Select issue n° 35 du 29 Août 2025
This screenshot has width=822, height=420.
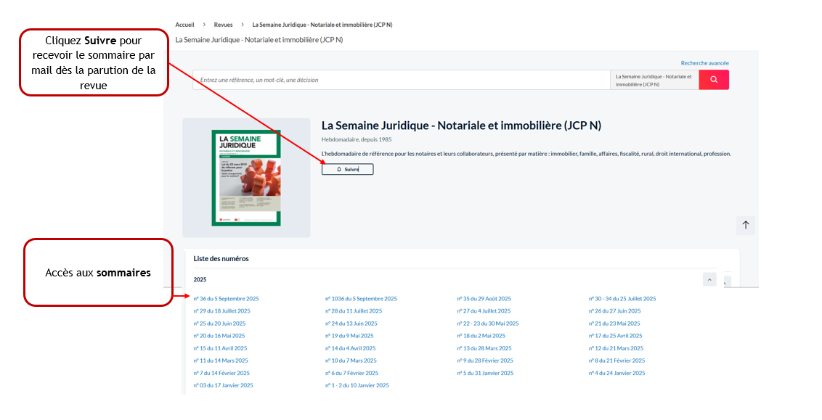(x=484, y=299)
